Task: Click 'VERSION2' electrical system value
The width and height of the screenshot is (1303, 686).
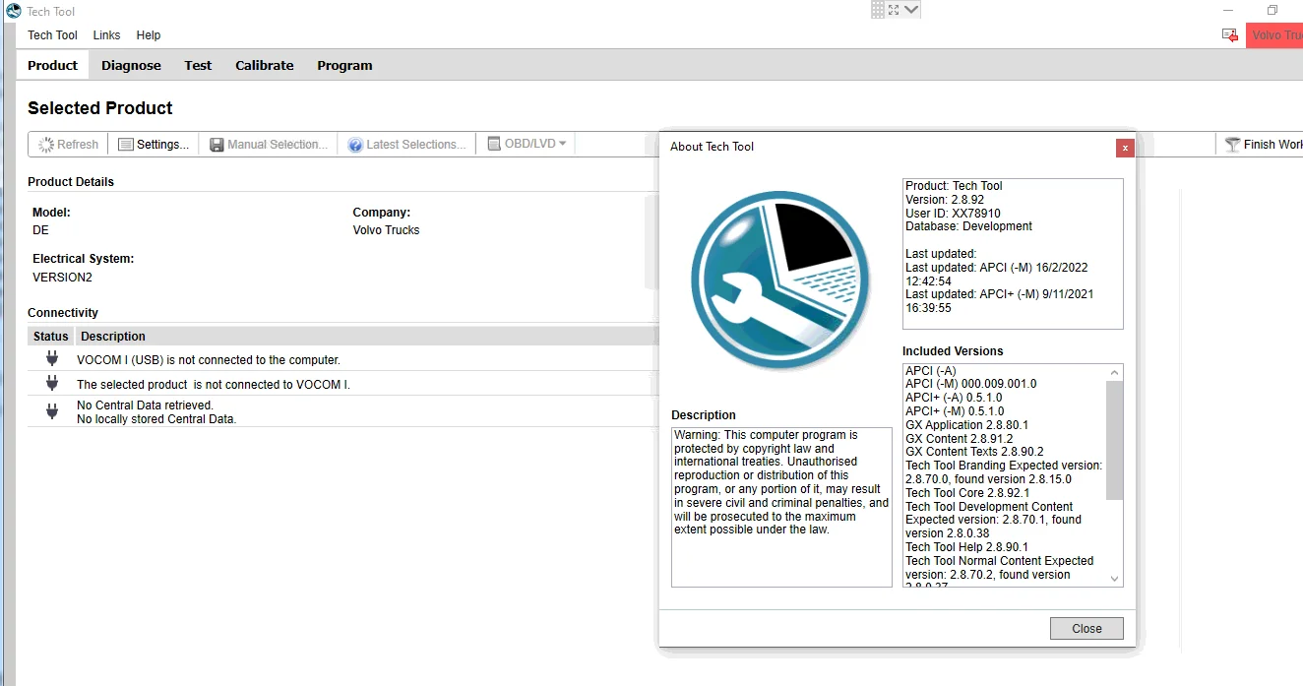Action: coord(61,278)
